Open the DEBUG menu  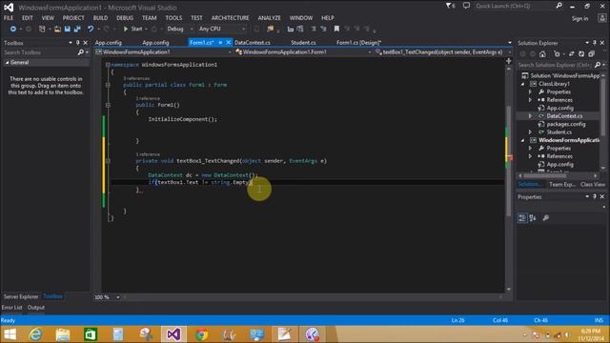tap(125, 18)
